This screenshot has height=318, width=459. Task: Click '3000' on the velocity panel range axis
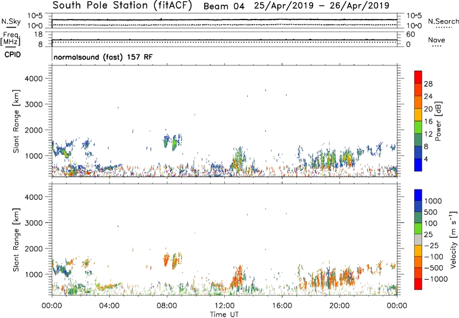tap(34, 223)
